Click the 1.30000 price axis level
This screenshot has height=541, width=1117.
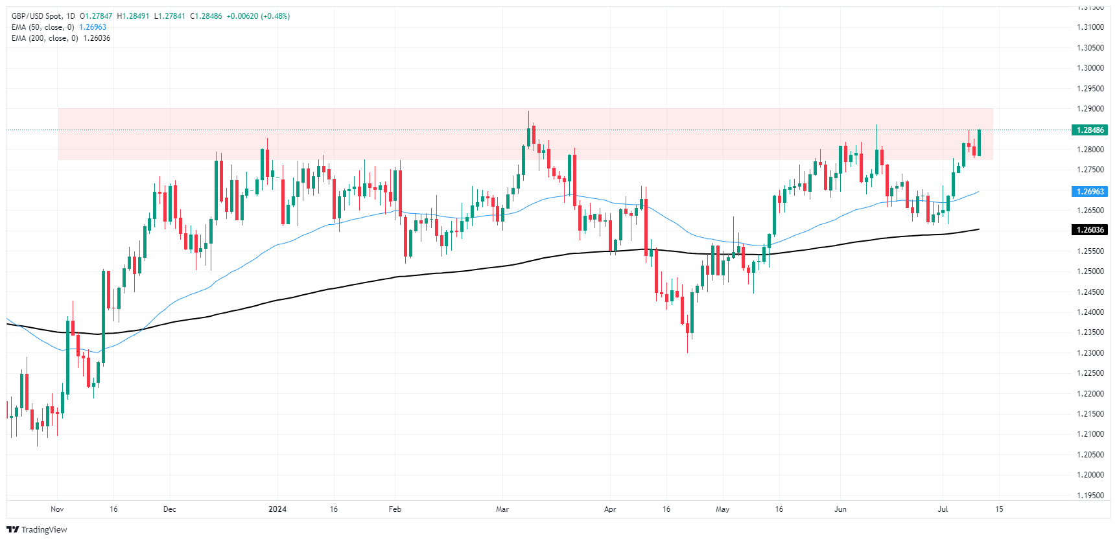(x=1090, y=68)
